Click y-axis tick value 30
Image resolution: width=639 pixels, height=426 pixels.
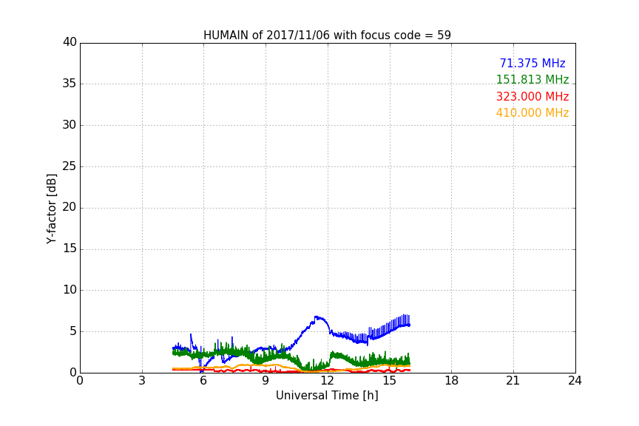[x=70, y=125]
